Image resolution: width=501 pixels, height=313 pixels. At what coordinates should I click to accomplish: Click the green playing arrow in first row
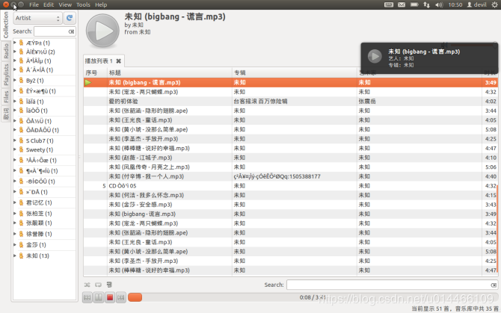point(88,83)
